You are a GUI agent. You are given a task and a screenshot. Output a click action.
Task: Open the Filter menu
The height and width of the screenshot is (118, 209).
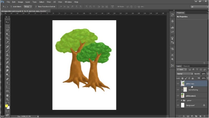[49, 2]
